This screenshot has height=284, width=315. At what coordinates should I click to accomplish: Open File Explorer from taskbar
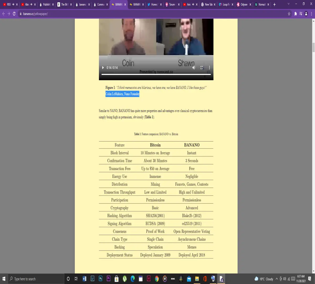(x=197, y=279)
